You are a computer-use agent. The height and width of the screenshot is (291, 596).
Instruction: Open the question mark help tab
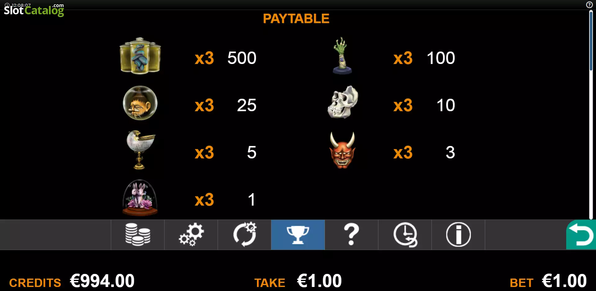(351, 235)
